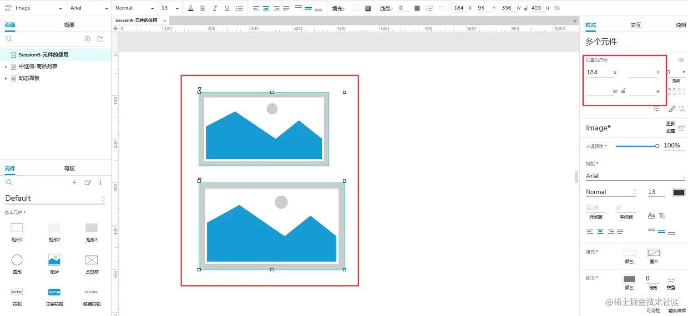The width and height of the screenshot is (688, 316).
Task: Toggle aspect ratio lock in style panel
Action: point(623,91)
